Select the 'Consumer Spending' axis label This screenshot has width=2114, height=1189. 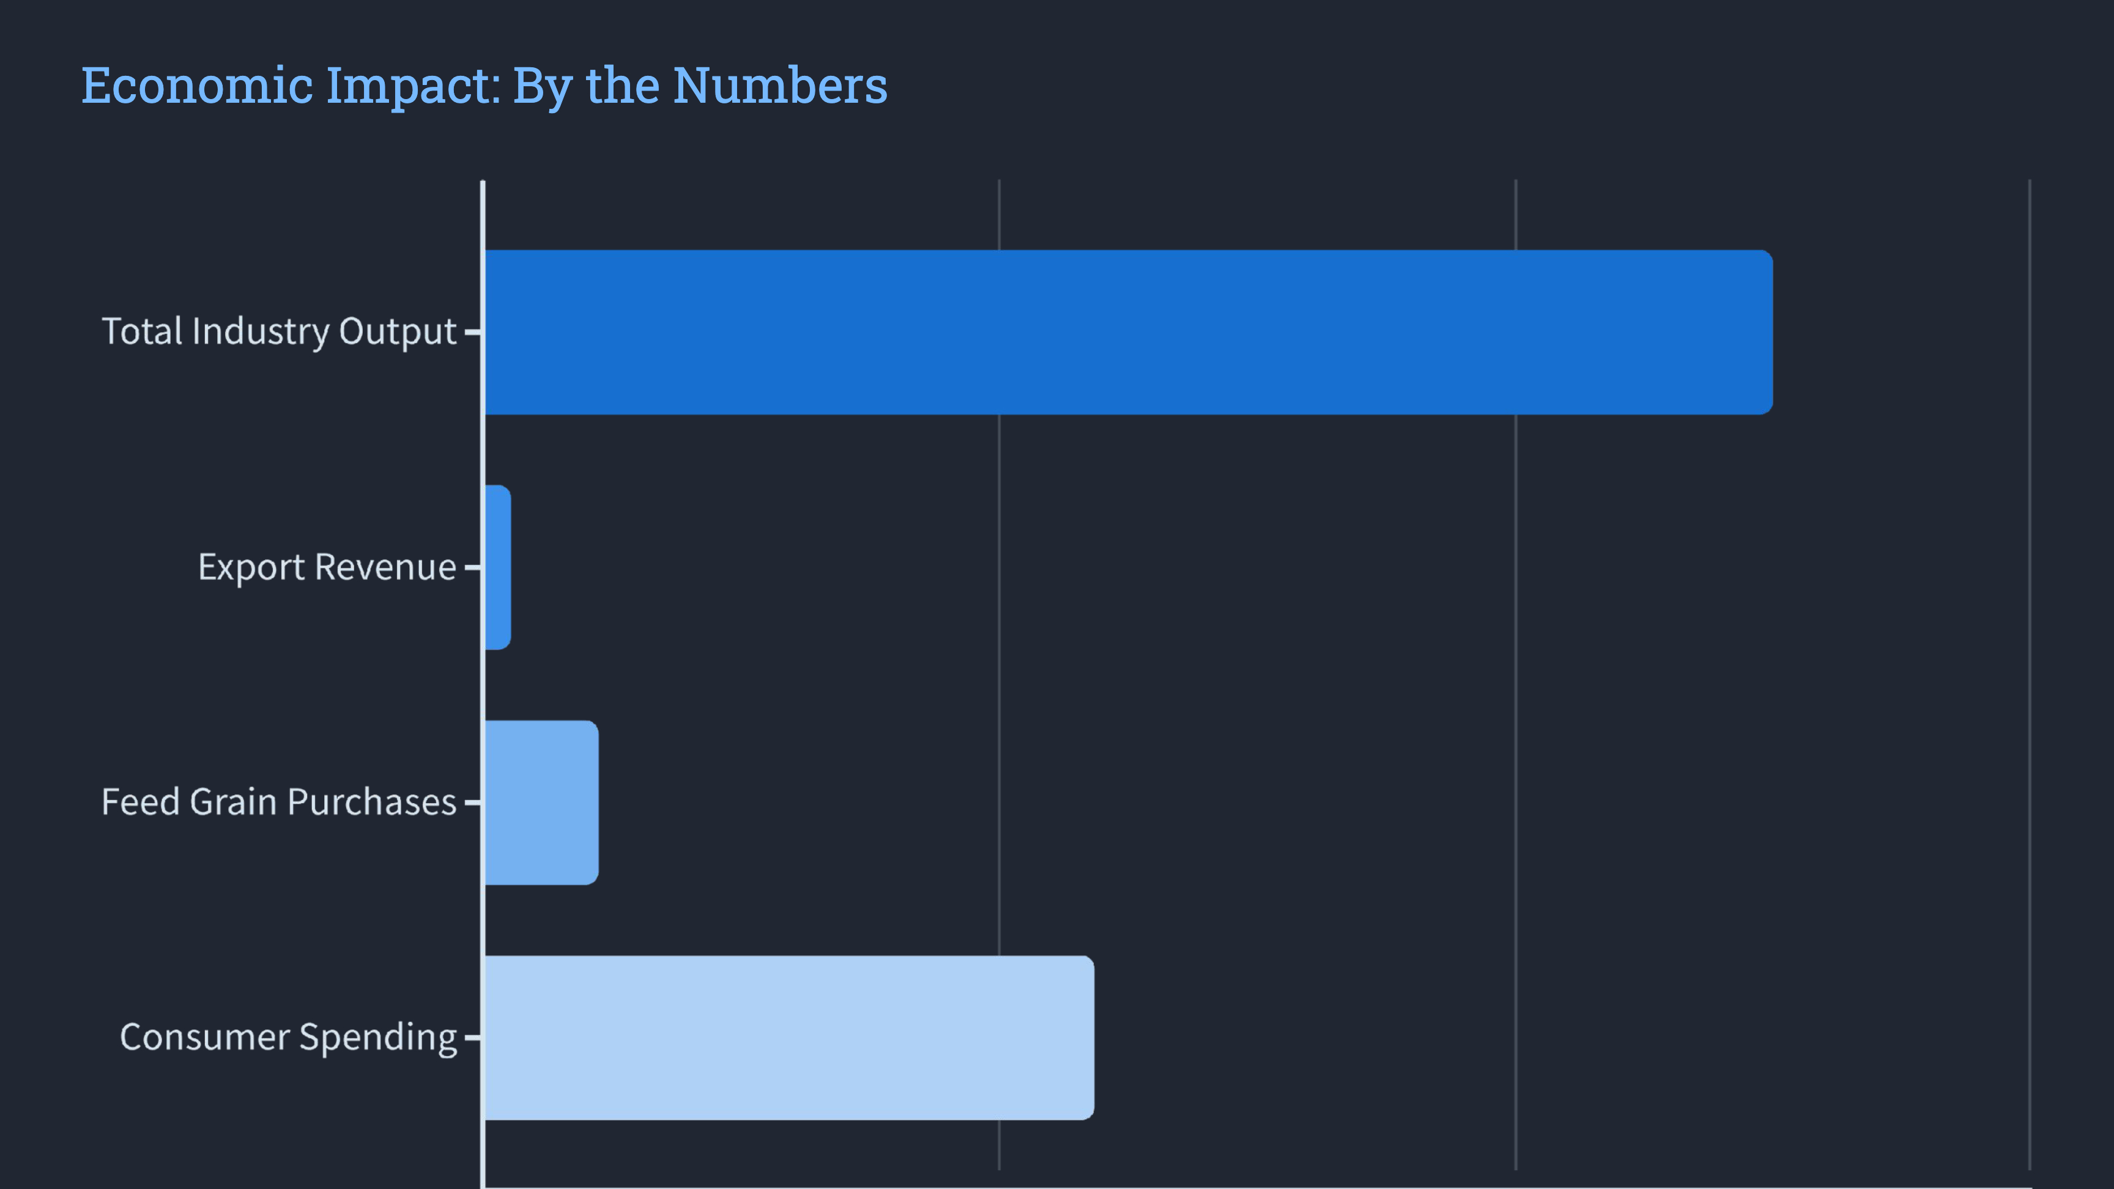pos(288,1037)
